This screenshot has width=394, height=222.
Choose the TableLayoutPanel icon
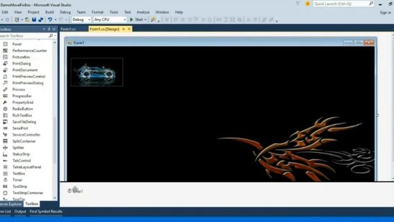(6, 167)
